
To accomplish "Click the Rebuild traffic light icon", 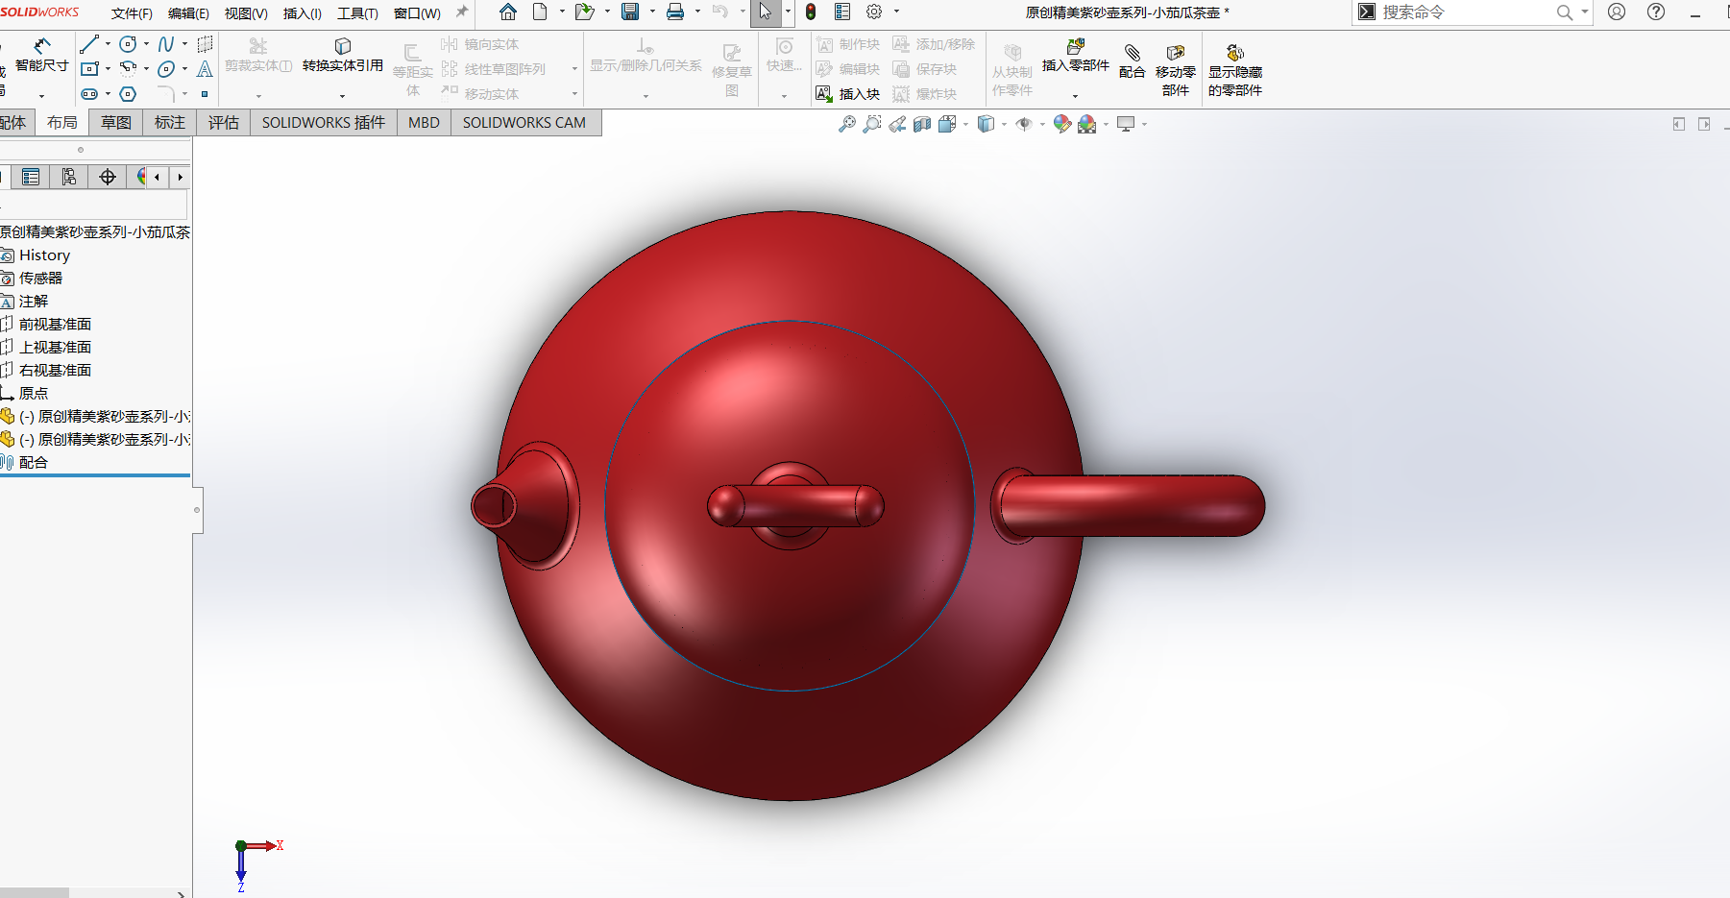I will (x=811, y=12).
